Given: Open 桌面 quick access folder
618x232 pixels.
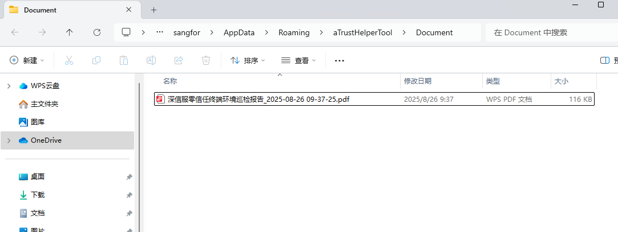Looking at the screenshot, I should click(38, 177).
